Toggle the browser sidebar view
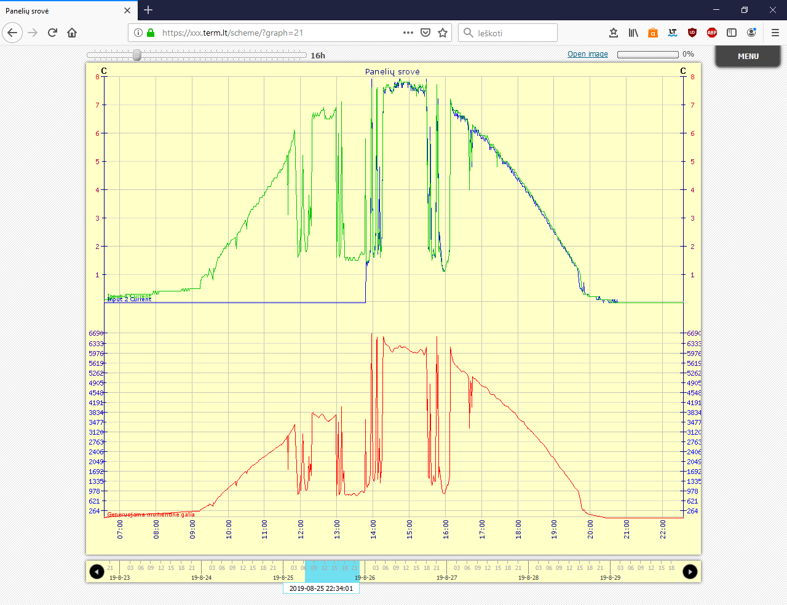 732,33
